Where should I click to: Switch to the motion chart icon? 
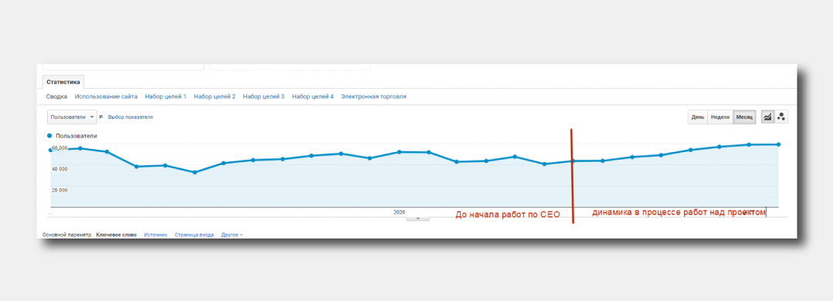[781, 117]
